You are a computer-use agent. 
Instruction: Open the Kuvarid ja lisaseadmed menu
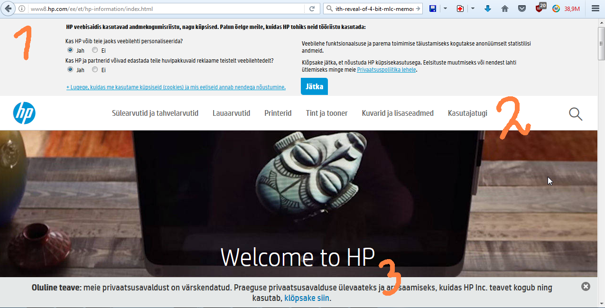tap(398, 113)
